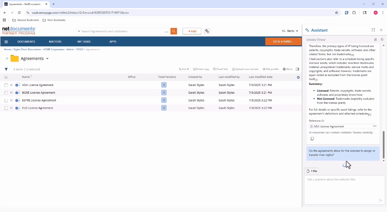Click Upload new version action
This screenshot has width=387, height=212.
(245, 69)
